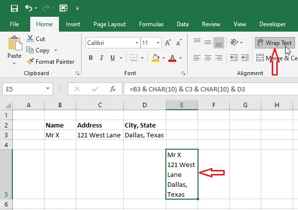Expand the Paste options arrow
This screenshot has height=210, width=298.
click(x=14, y=63)
